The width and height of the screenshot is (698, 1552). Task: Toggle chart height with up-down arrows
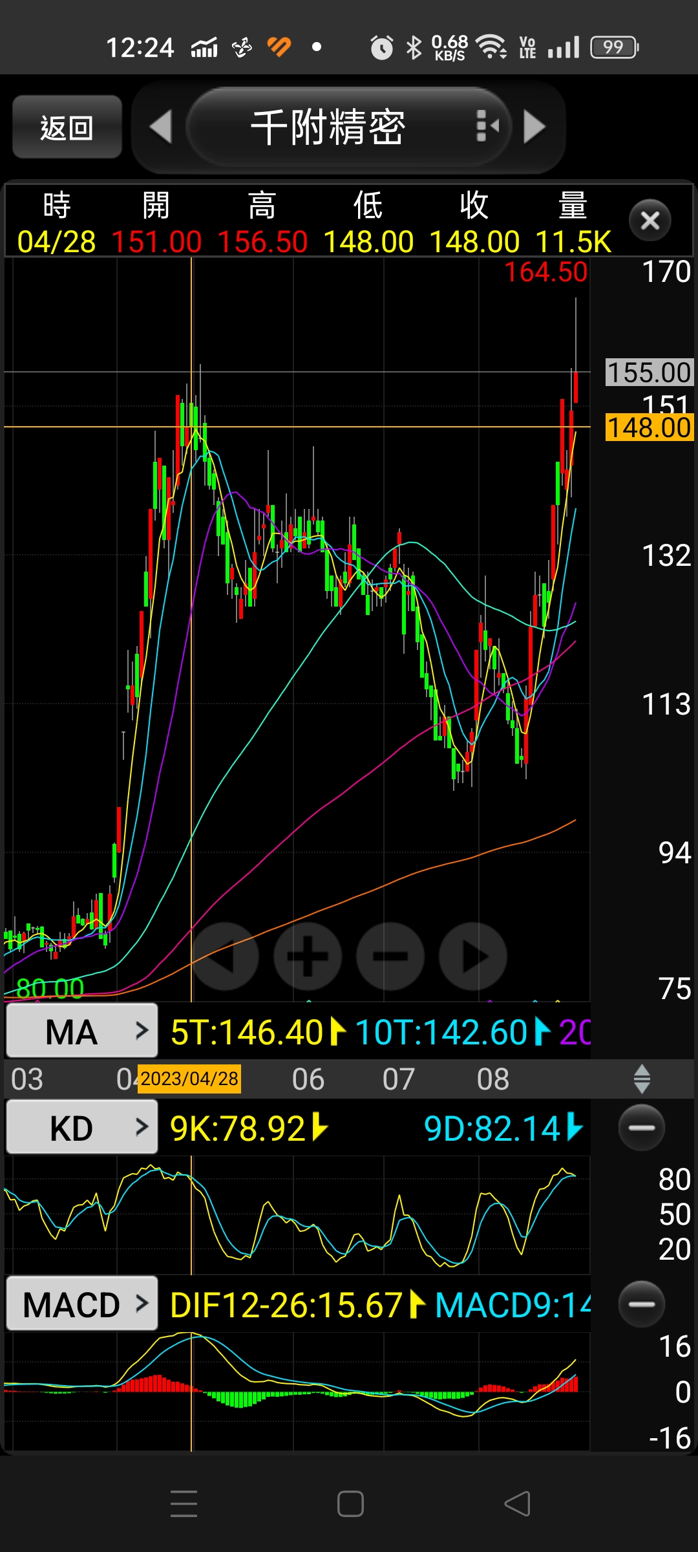click(642, 1079)
